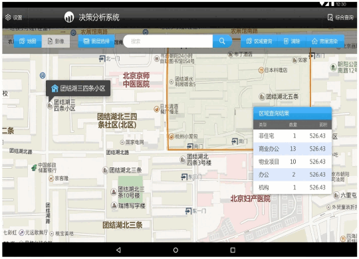The width and height of the screenshot is (359, 259).
Task: Tap the 日本清酒 restaurant icon
Action: tap(157, 109)
